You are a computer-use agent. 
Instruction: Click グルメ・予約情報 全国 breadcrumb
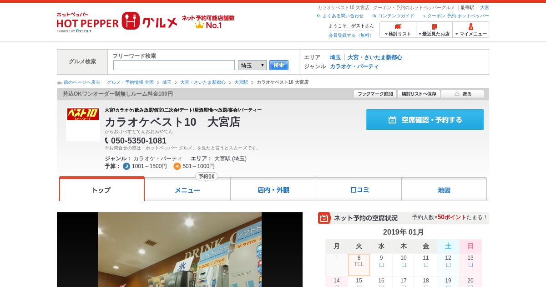click(x=130, y=82)
